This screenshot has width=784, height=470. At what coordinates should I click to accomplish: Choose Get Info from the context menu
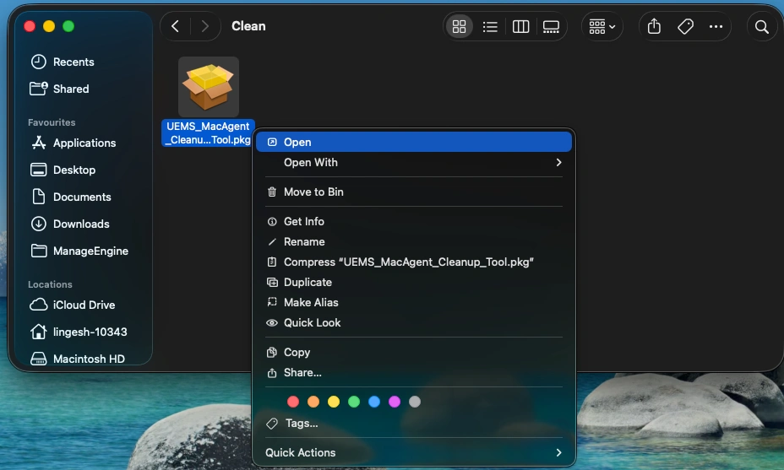click(414, 221)
